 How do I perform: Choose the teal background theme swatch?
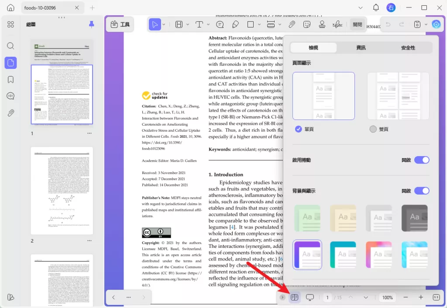(x=343, y=255)
